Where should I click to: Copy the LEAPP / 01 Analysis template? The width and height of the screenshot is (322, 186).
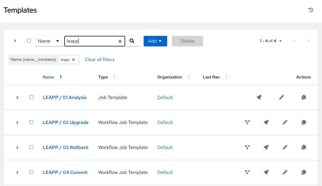(x=304, y=97)
